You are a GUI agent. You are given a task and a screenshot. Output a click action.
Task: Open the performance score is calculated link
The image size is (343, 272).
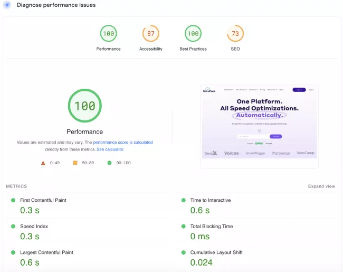[123, 142]
